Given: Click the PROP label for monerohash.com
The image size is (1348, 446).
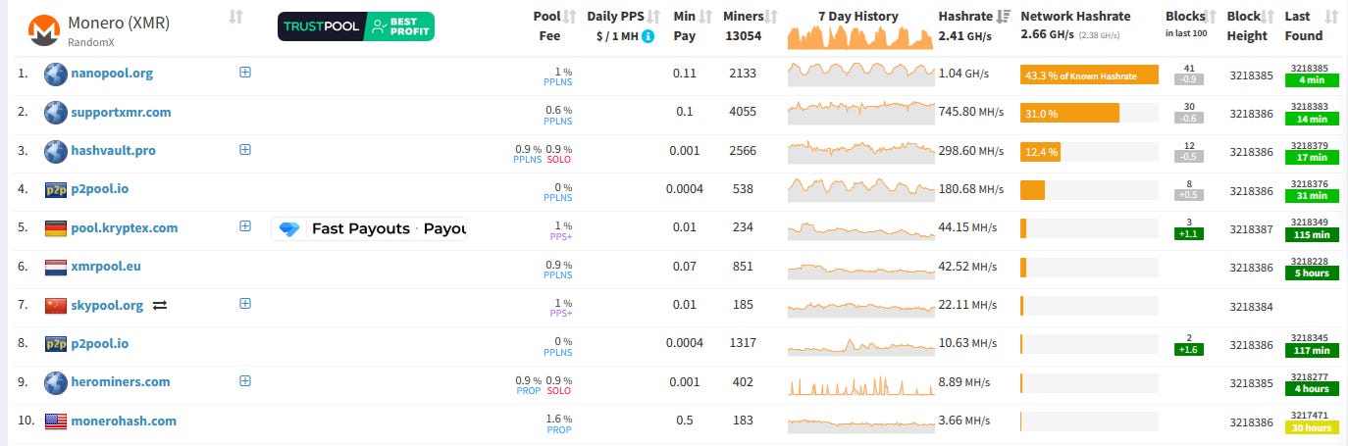Looking at the screenshot, I should (x=560, y=429).
